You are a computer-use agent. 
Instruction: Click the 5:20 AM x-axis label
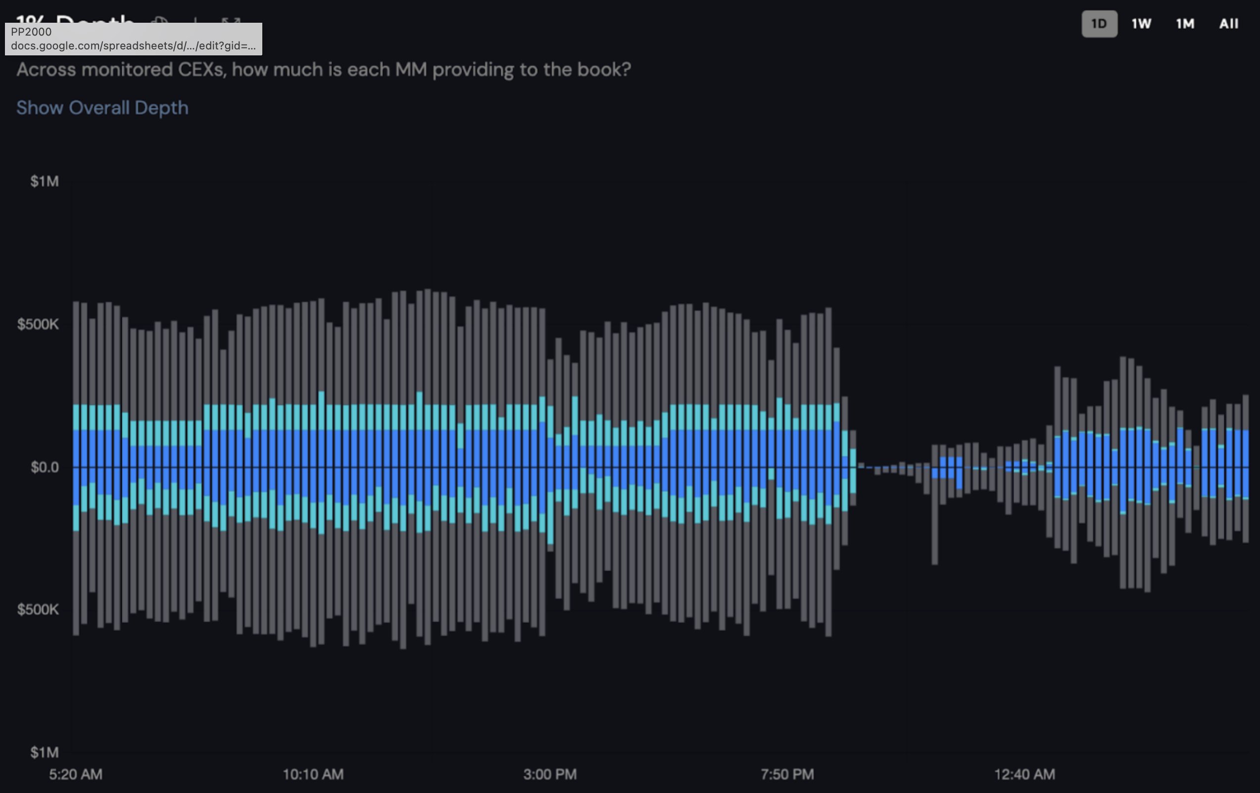[x=76, y=774]
